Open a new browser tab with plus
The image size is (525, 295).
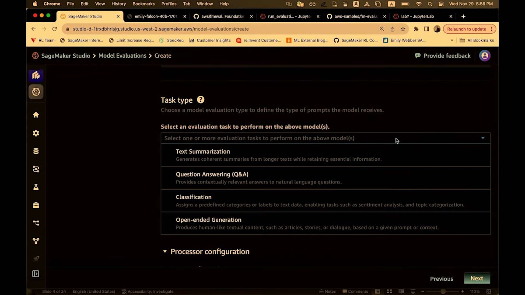coord(463,16)
